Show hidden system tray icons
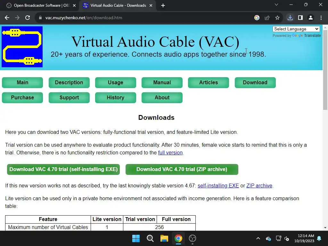 pos(258,238)
